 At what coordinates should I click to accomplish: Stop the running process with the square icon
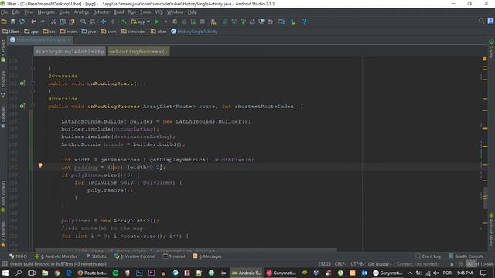point(203,22)
